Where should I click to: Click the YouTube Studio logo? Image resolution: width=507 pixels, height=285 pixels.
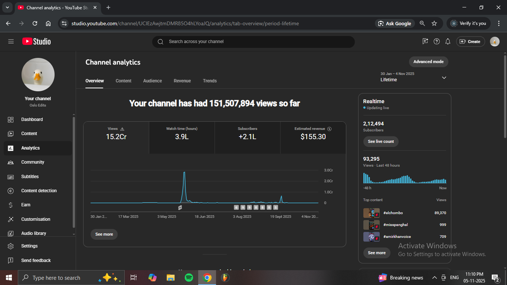tap(36, 42)
